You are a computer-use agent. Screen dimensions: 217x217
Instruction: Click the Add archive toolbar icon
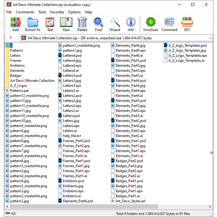pos(15,24)
